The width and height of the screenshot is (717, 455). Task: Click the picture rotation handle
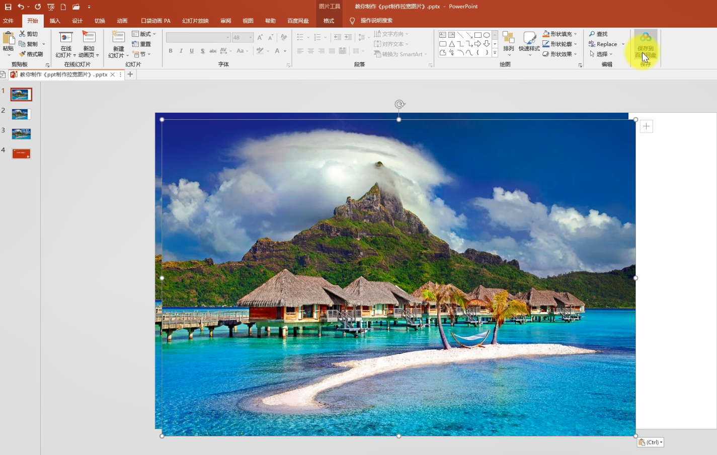click(x=400, y=104)
